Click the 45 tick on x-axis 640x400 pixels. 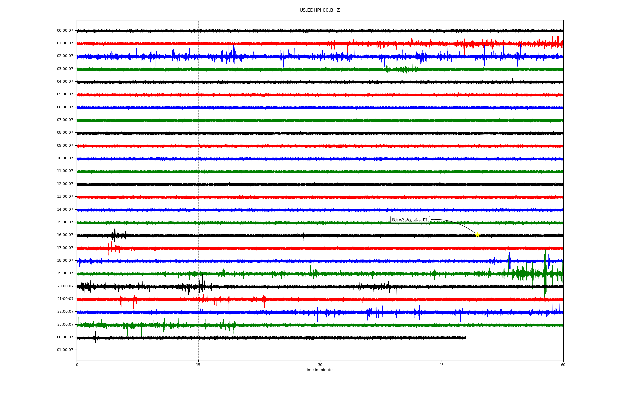click(442, 365)
